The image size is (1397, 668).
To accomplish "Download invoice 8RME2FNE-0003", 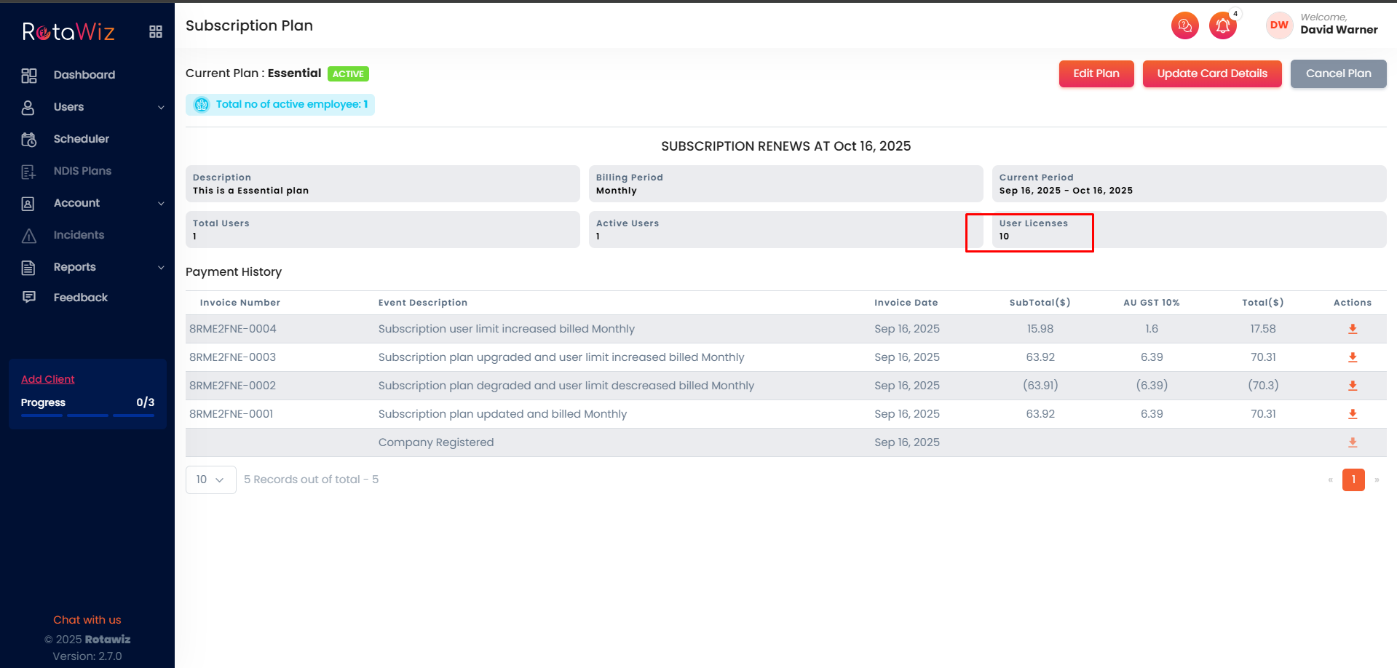I will tap(1352, 357).
